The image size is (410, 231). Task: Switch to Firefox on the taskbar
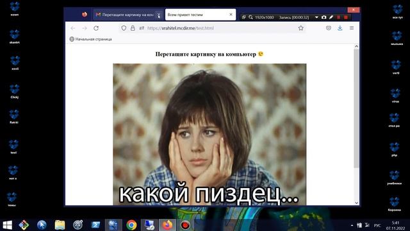[x=167, y=225]
